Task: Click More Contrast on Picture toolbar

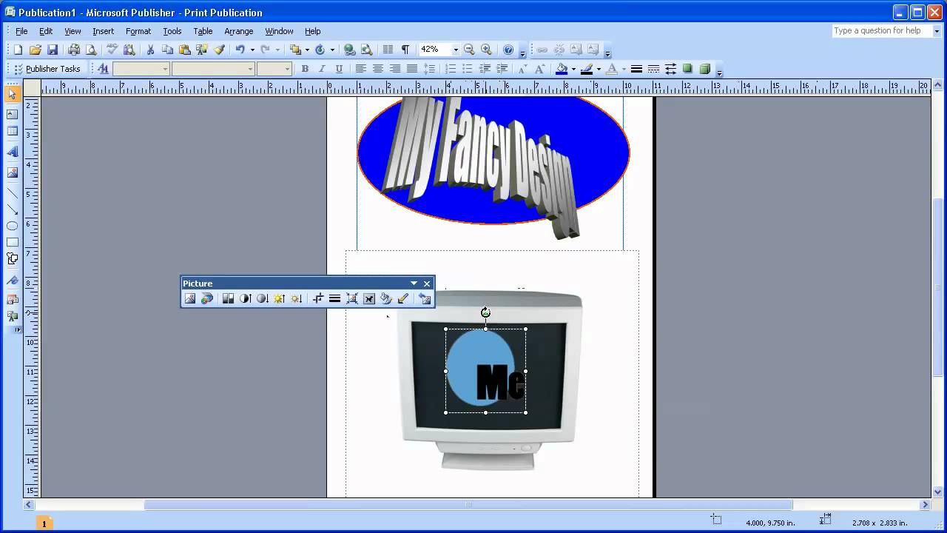Action: (245, 298)
